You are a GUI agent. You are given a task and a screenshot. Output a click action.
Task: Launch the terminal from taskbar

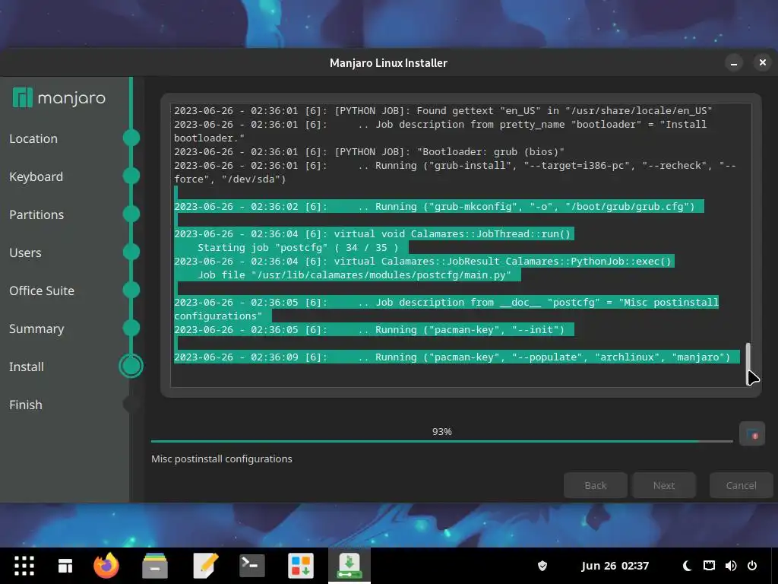point(252,566)
